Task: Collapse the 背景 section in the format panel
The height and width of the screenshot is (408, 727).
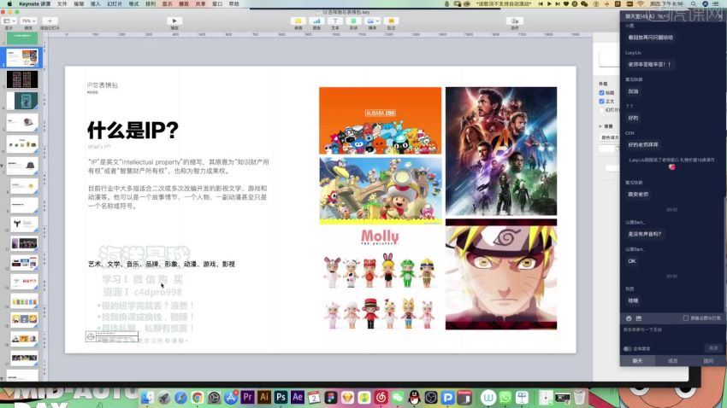Action: pos(600,125)
